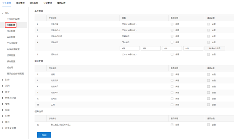The image size is (234, 139).
Task: Enable 启用 checkbox for 优先级
Action: point(172,99)
